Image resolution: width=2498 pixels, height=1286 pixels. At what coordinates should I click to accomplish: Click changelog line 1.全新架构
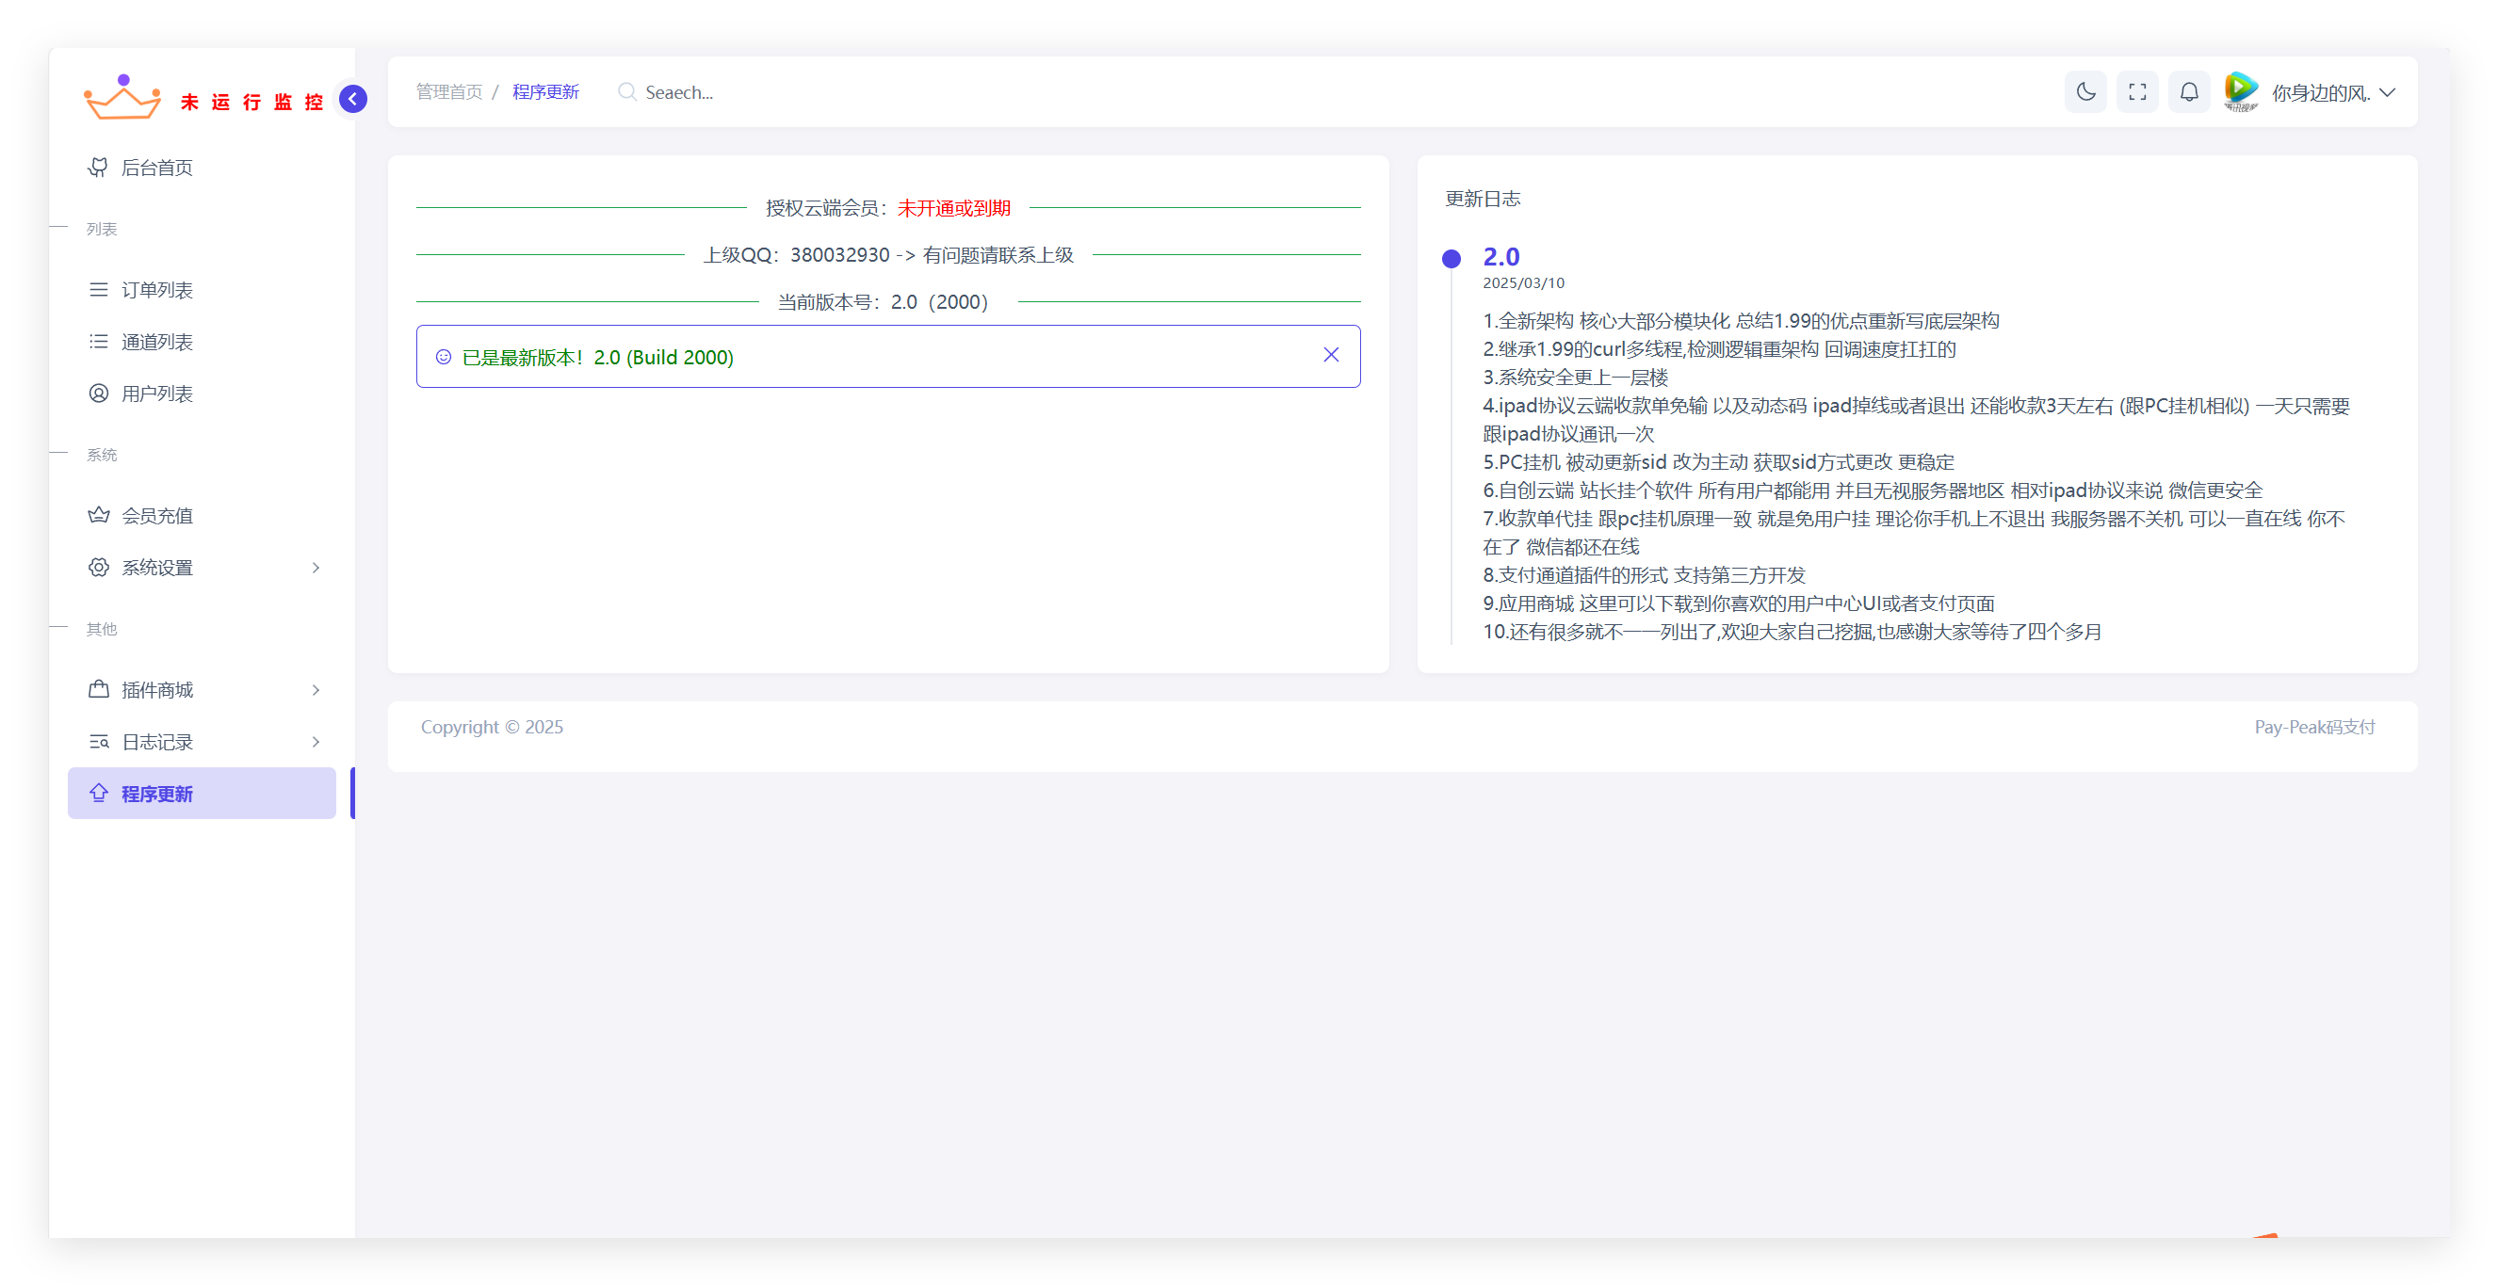pyautogui.click(x=1741, y=320)
